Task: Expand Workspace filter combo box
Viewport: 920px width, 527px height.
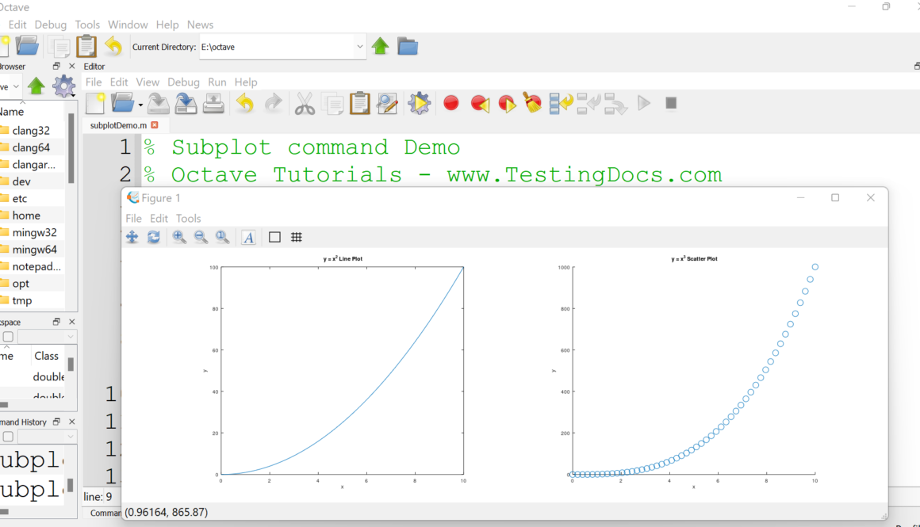Action: 71,337
